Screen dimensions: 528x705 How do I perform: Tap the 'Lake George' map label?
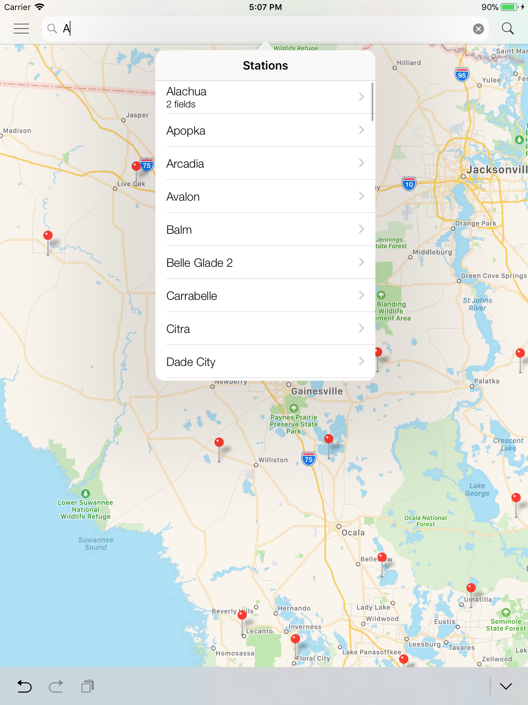pos(477,490)
